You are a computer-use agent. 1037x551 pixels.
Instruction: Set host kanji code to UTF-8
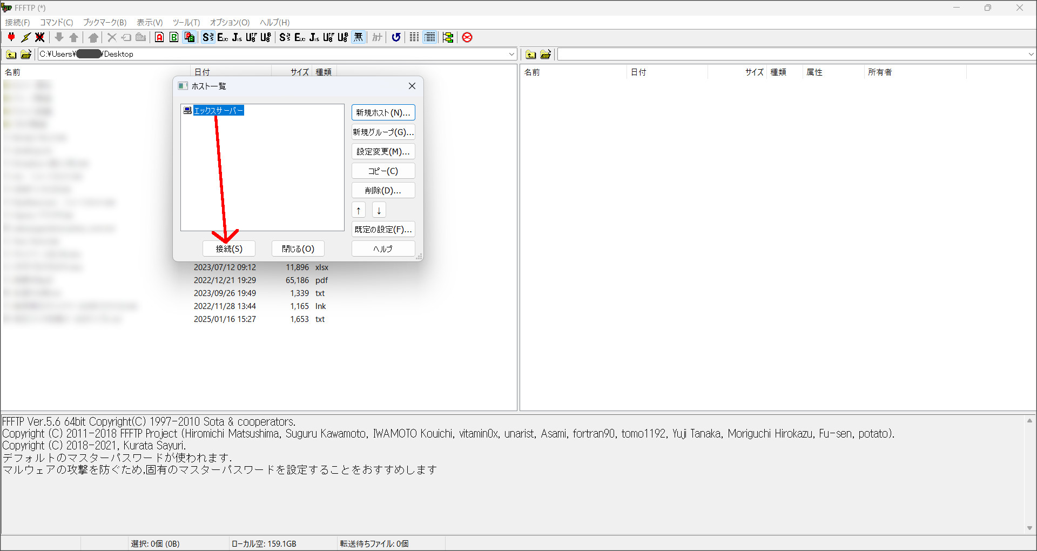tap(251, 37)
